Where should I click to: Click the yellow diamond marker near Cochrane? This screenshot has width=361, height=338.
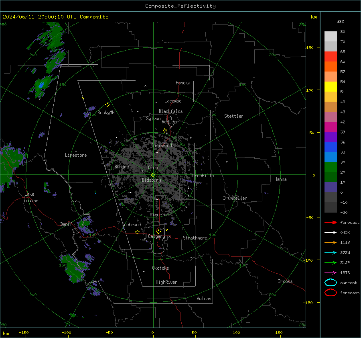[x=138, y=232]
